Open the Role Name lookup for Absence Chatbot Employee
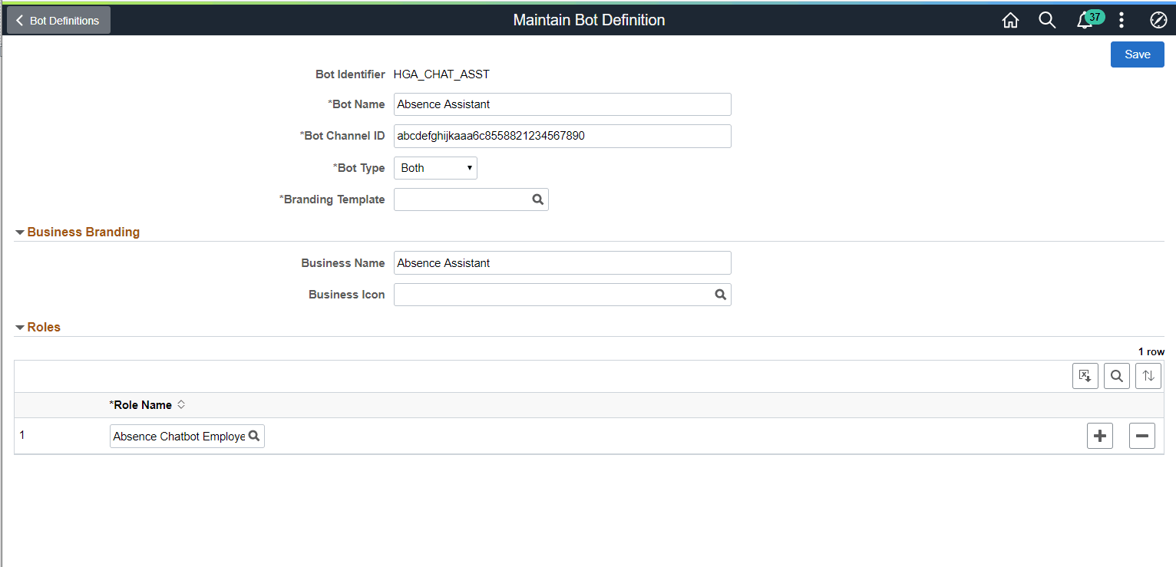The height and width of the screenshot is (567, 1176). (x=254, y=435)
